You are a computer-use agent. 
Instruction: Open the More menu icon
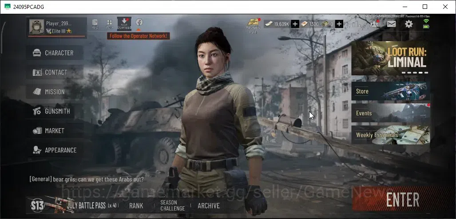(x=110, y=24)
